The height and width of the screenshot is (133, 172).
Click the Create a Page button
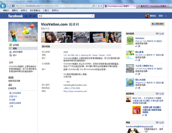158,24
